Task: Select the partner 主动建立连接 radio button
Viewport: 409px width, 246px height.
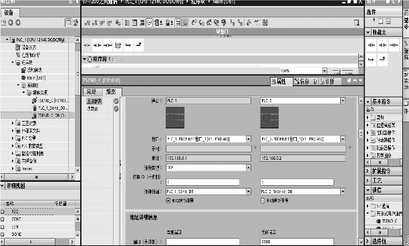Action: tap(263, 201)
